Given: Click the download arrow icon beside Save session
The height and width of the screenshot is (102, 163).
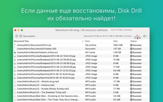Looking at the screenshot, I should pos(21,36).
